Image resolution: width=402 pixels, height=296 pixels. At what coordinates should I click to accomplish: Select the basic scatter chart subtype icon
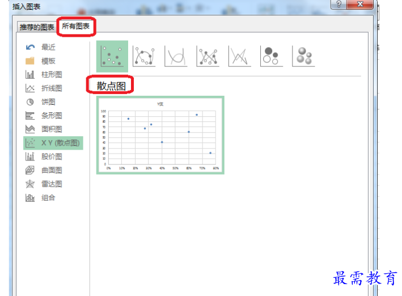(x=112, y=56)
